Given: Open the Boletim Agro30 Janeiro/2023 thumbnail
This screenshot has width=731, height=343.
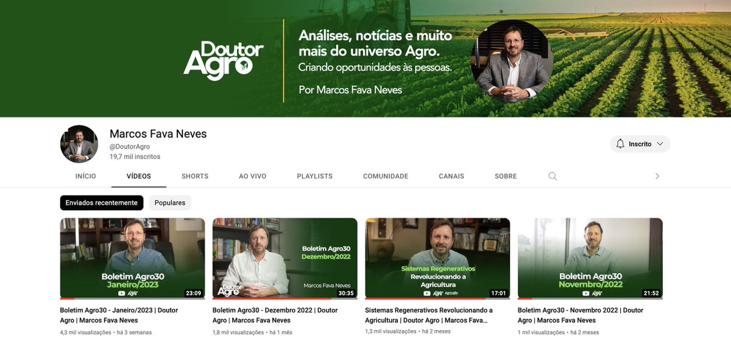Looking at the screenshot, I should coord(132,258).
